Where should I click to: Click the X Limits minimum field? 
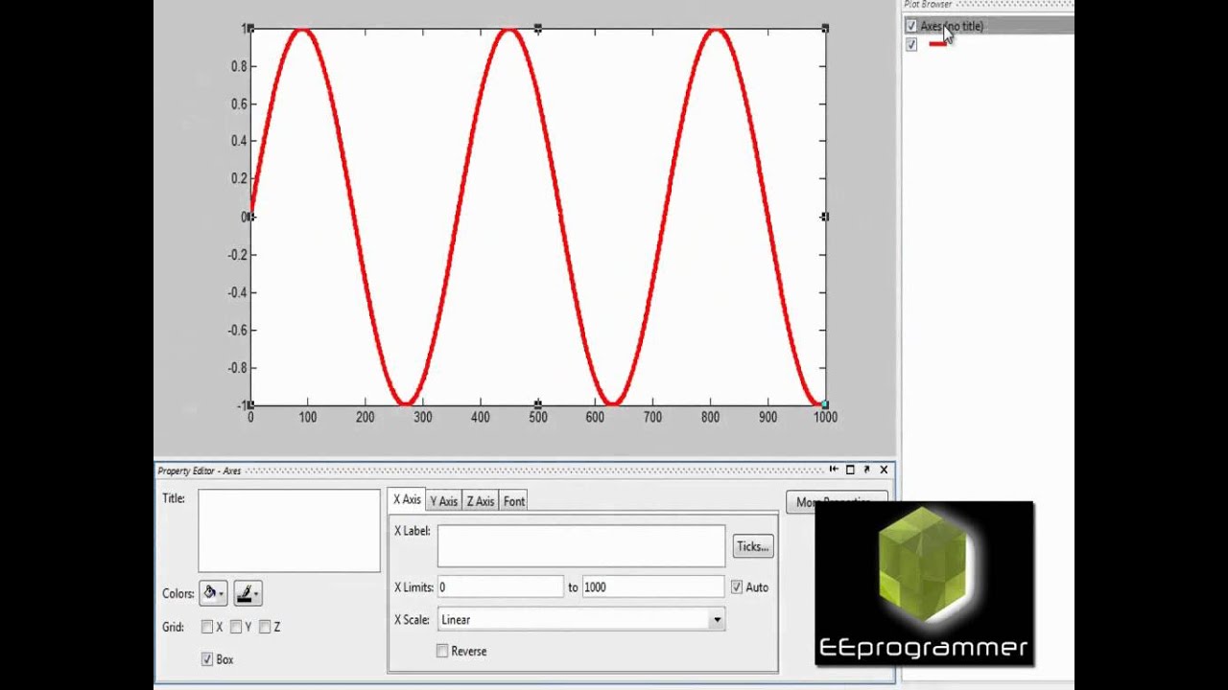pos(500,586)
